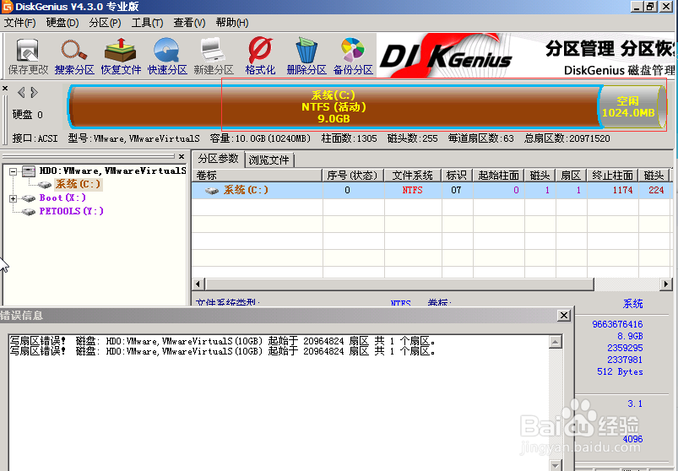Viewport: 678px width, 471px height.
Task: Select HD0:VMware,VMwareVirtualS in the tree
Action: (112, 171)
